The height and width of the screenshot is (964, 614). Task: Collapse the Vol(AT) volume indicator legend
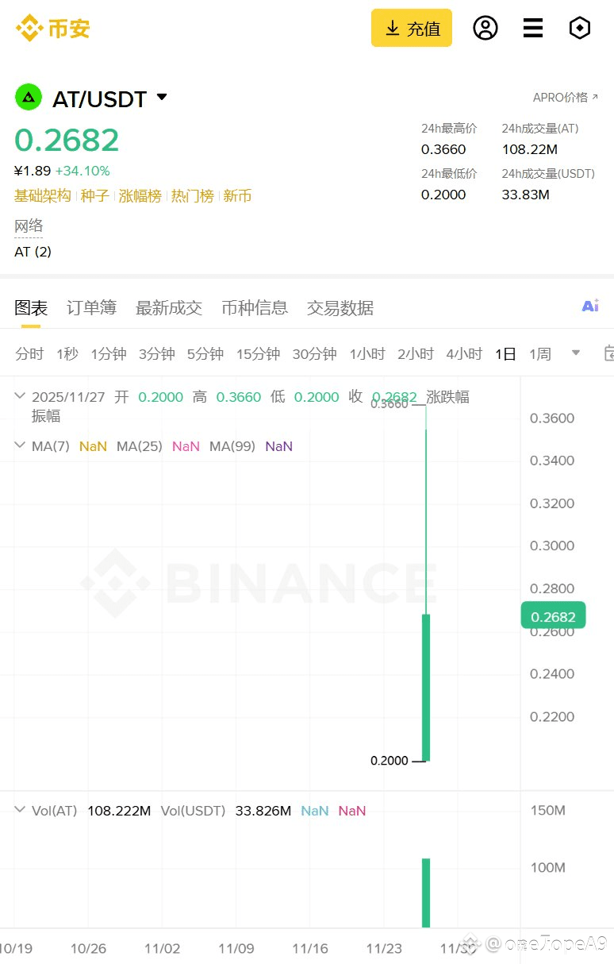click(x=20, y=811)
